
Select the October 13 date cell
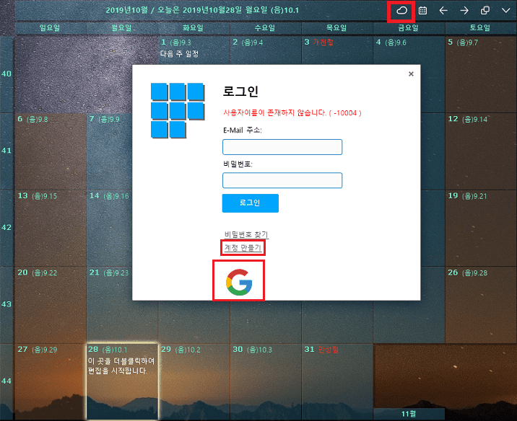coord(51,228)
